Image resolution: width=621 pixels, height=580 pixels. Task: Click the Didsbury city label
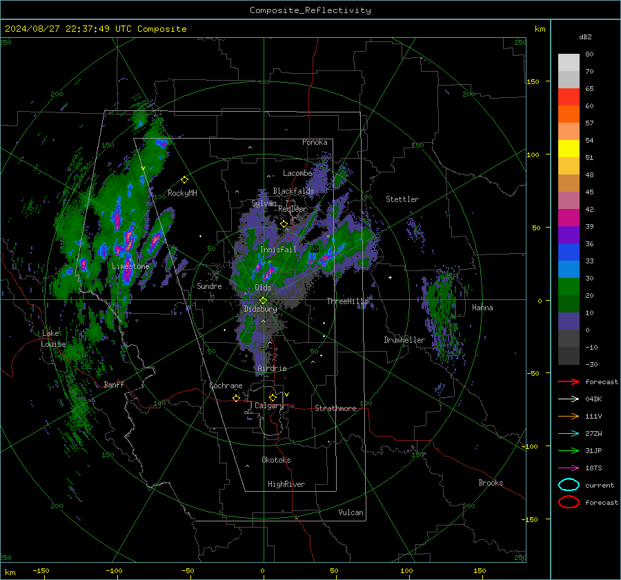coord(261,309)
